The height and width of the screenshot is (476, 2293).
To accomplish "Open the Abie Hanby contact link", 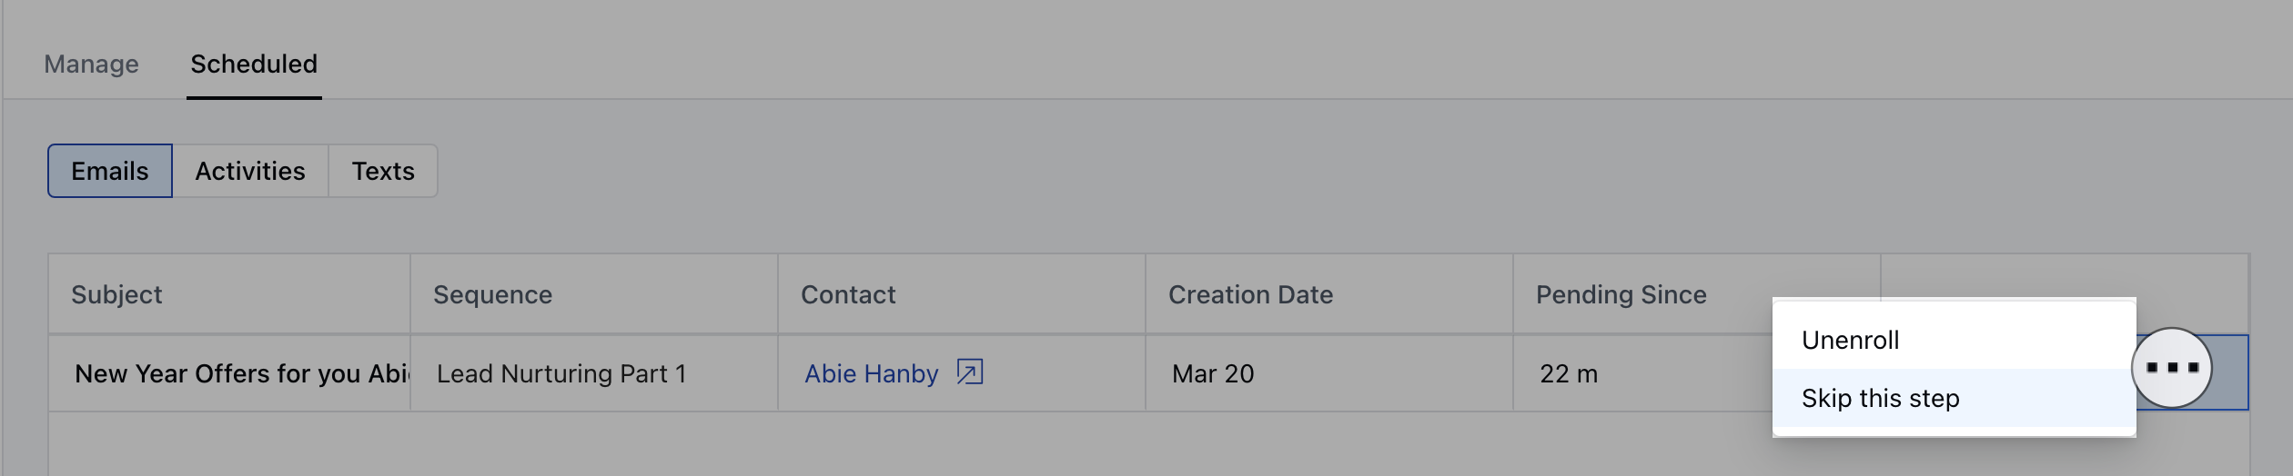I will coord(871,373).
